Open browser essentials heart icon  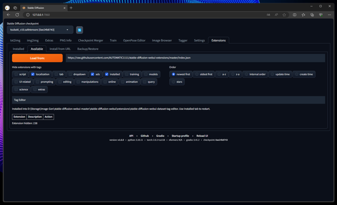(321, 15)
